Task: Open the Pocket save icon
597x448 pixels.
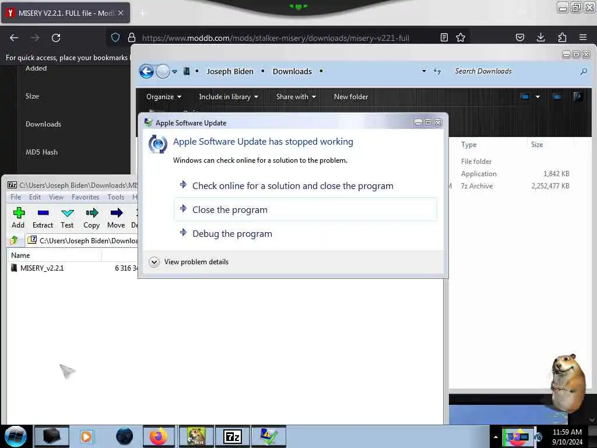Action: [x=519, y=37]
